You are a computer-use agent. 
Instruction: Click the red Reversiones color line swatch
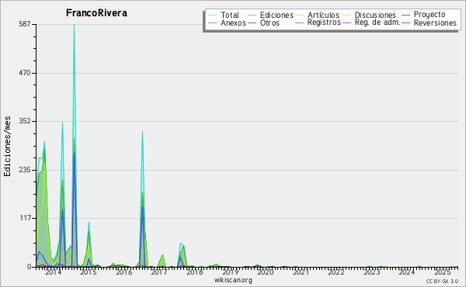click(x=405, y=22)
